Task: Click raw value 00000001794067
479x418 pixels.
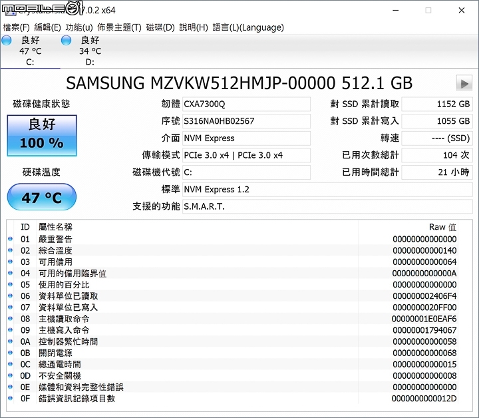Action: click(x=424, y=330)
